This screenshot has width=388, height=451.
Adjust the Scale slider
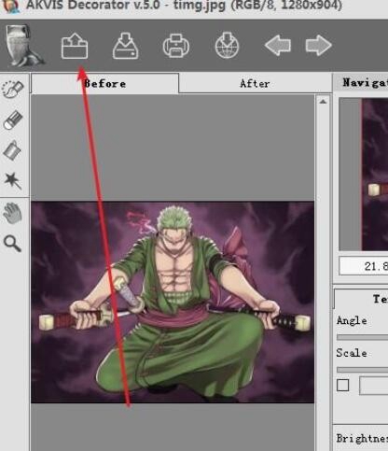pyautogui.click(x=362, y=370)
